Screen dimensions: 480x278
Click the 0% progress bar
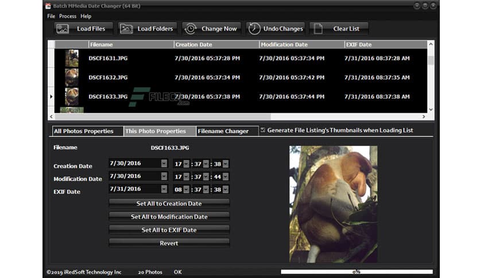click(x=357, y=272)
